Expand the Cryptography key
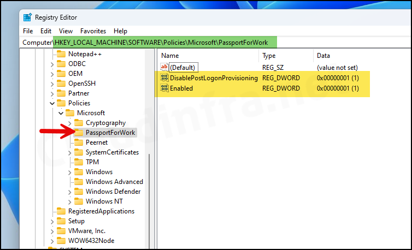The width and height of the screenshot is (412, 250). point(69,123)
